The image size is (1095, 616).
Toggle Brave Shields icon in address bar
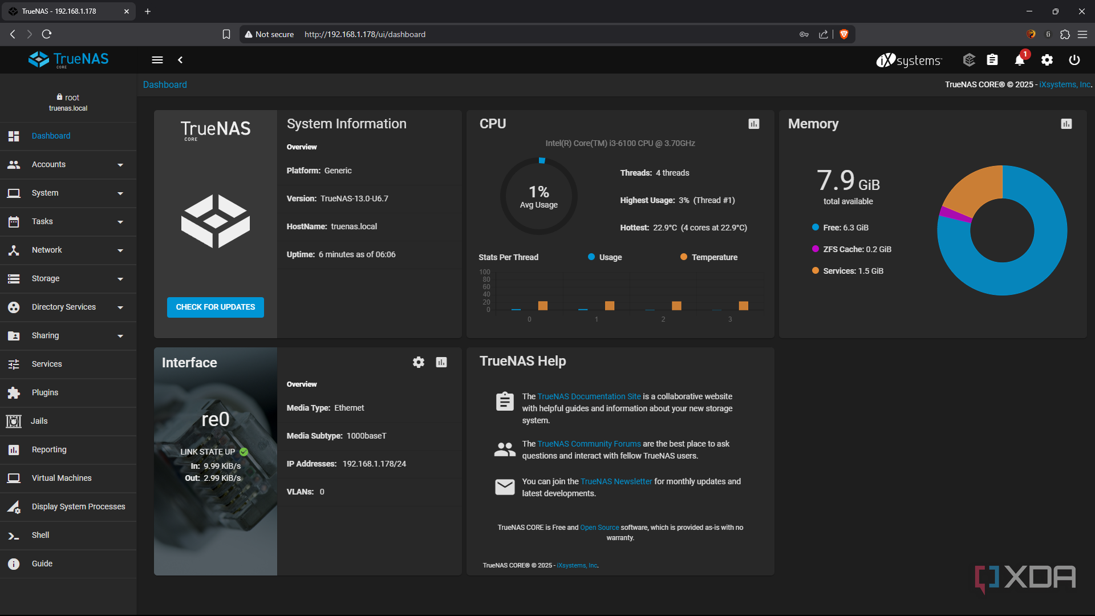point(844,34)
